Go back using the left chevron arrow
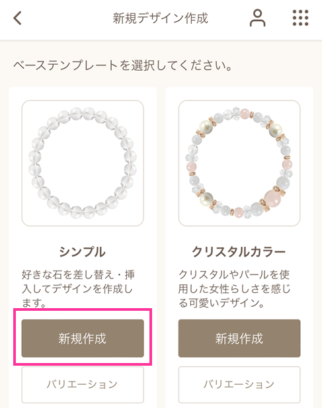Viewport: 322px width, 408px height. click(x=17, y=19)
